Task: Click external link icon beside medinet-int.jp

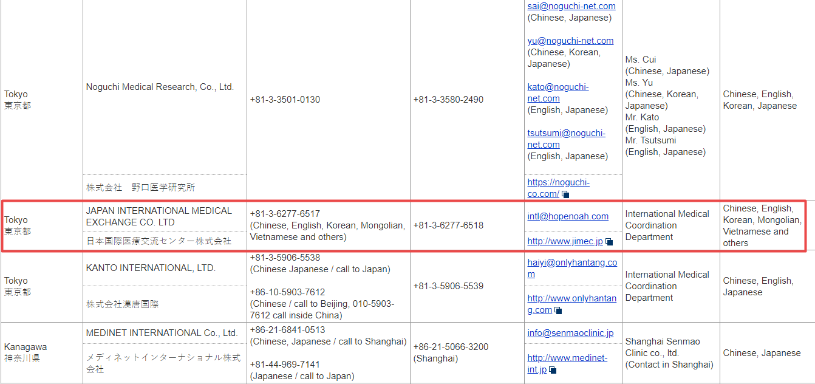Action: (553, 370)
